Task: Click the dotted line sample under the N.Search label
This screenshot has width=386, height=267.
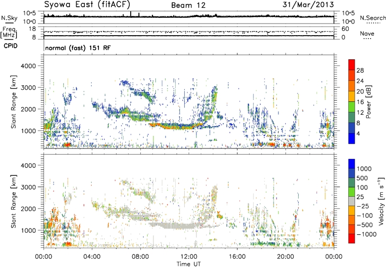Action: [373, 23]
